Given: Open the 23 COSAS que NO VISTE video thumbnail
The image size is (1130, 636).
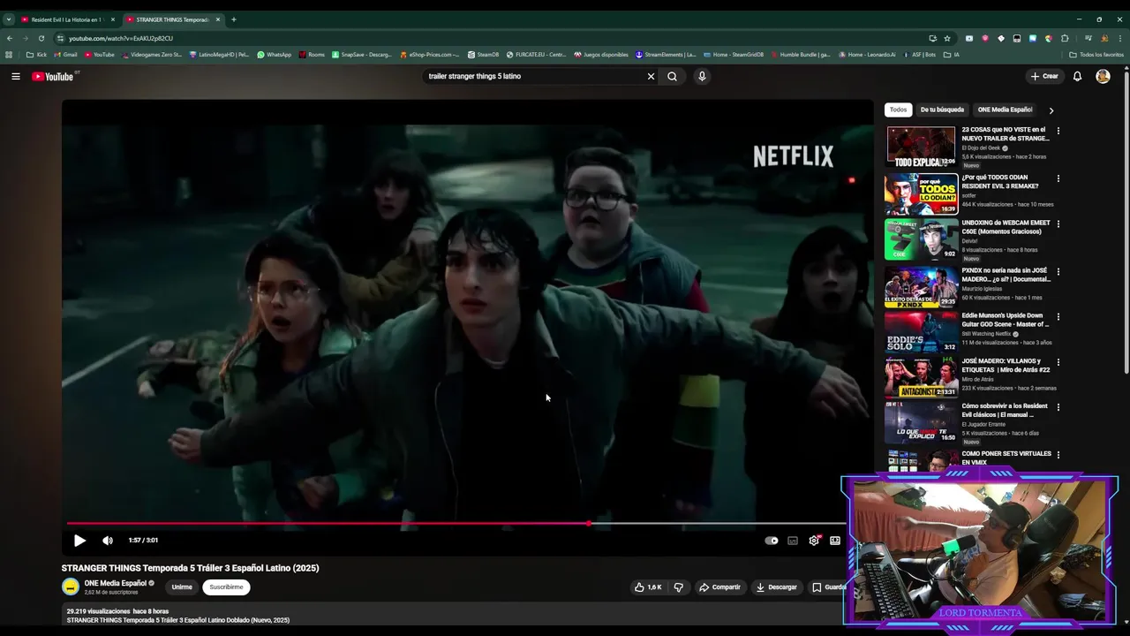Looking at the screenshot, I should [x=921, y=147].
